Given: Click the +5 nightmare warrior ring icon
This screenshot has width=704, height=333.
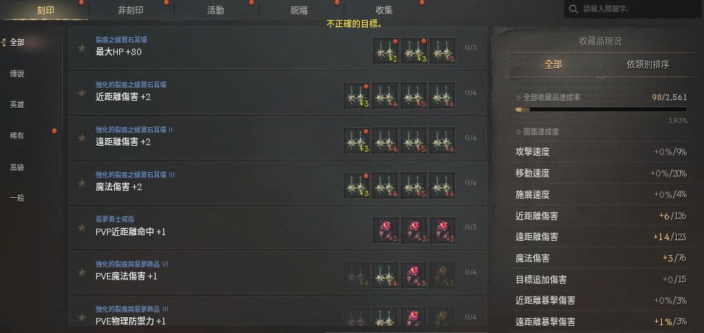Looking at the screenshot, I should (443, 230).
